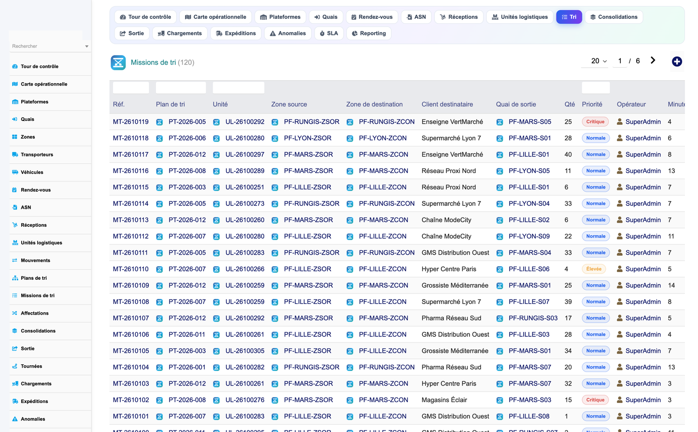Viewport: 698px width, 432px height.
Task: Open Anomalies in the sidebar
Action: click(x=50, y=419)
